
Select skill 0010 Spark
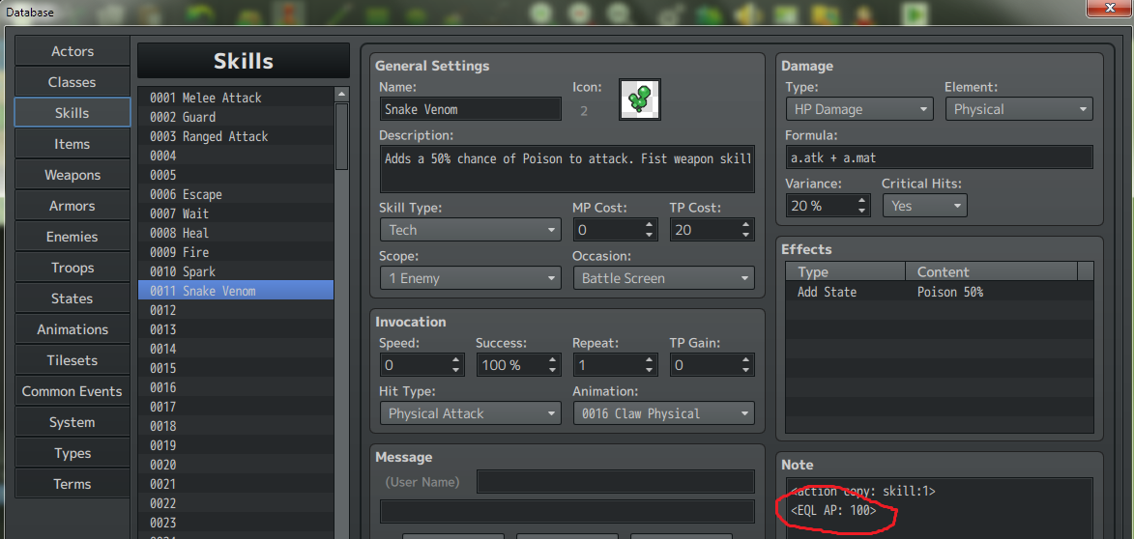coord(236,271)
